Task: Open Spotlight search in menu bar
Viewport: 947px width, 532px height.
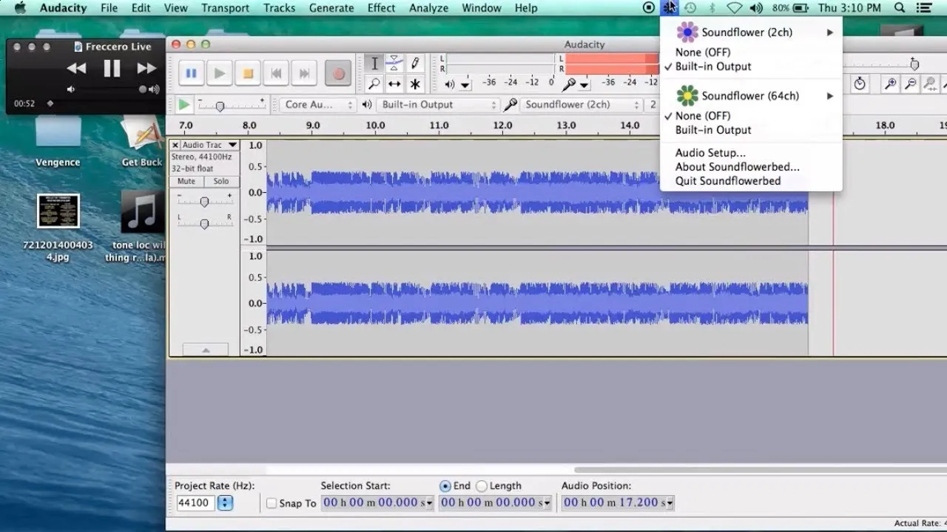Action: (x=900, y=8)
